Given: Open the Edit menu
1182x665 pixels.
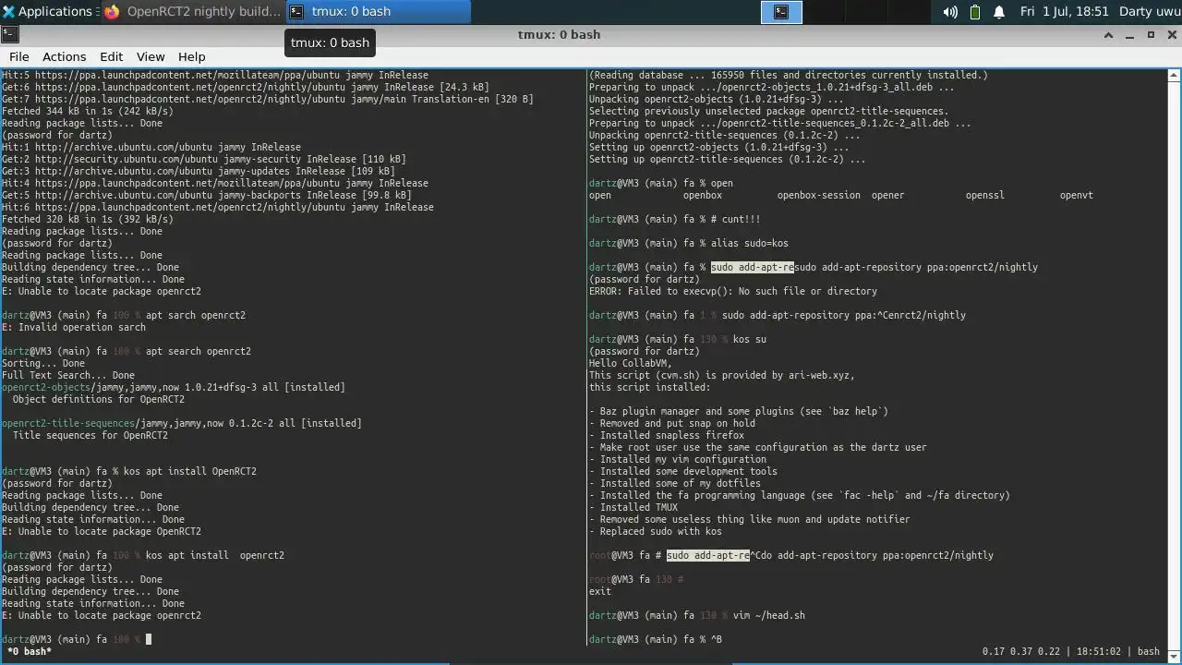Looking at the screenshot, I should pos(111,56).
